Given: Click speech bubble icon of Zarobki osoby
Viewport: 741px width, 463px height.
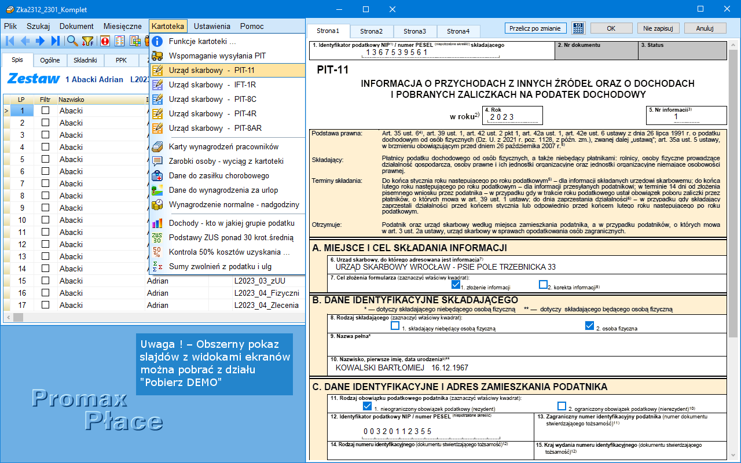Looking at the screenshot, I should tap(157, 161).
